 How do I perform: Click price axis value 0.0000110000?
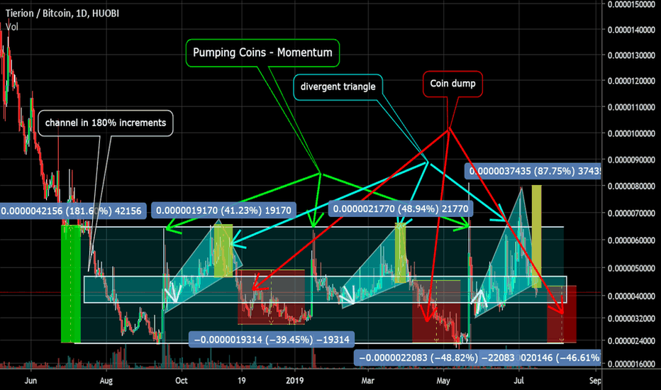[x=631, y=108]
